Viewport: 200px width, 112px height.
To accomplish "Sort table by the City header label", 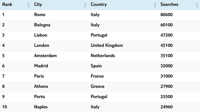I will click(x=38, y=5).
